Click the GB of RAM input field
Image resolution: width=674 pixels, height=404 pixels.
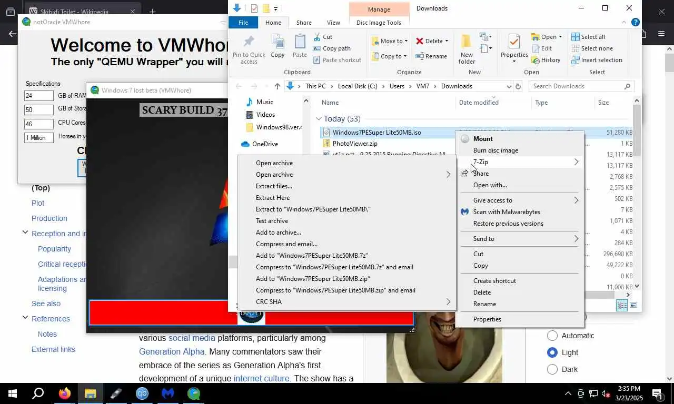[38, 96]
